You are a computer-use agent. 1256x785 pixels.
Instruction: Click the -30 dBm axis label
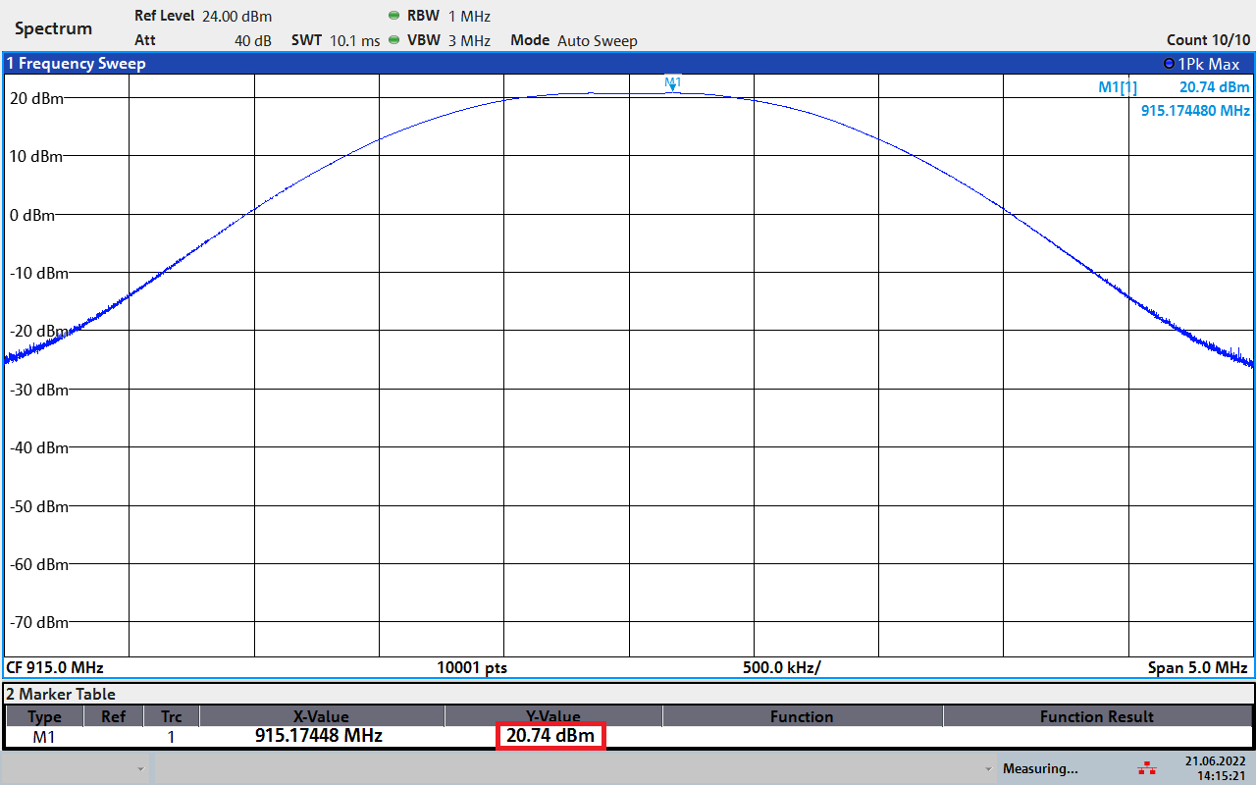pos(39,390)
